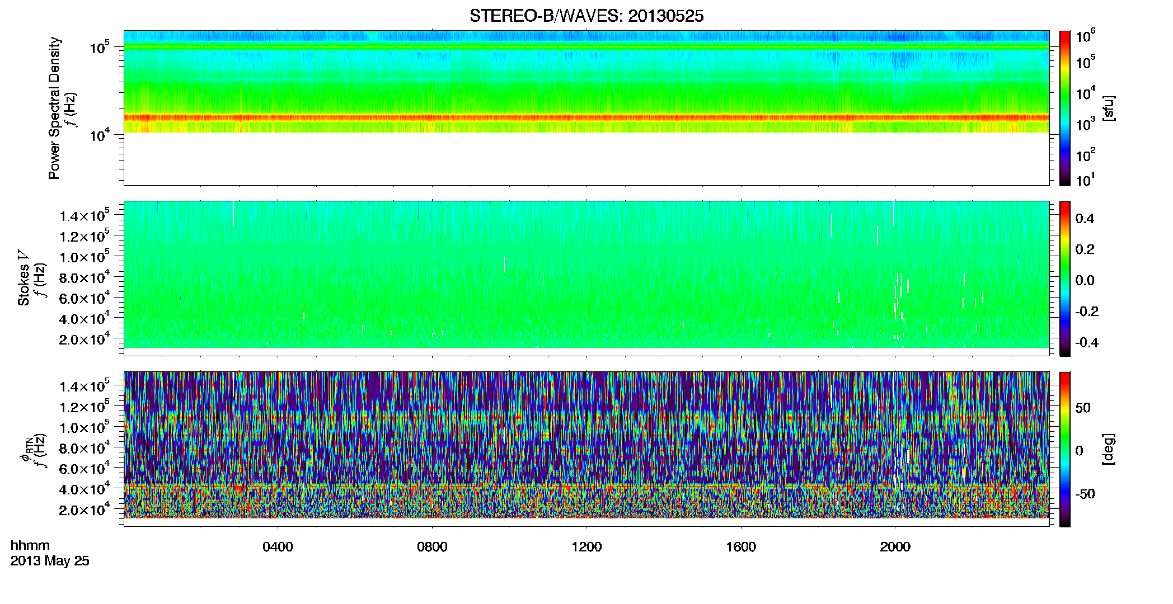Click the [deg] unit label
Image resolution: width=1173 pixels, height=604 pixels.
(x=1109, y=449)
